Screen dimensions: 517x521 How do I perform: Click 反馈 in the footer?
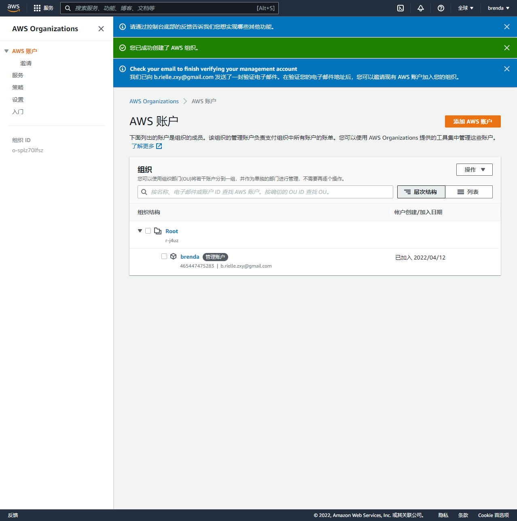coord(13,515)
